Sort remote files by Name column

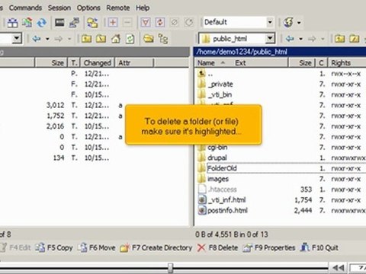[206, 62]
